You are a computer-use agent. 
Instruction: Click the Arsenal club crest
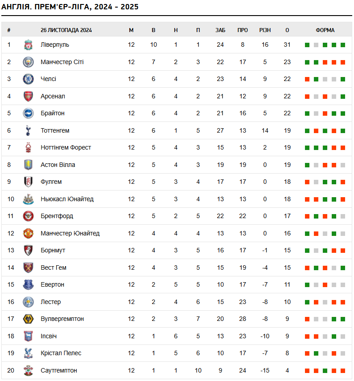click(28, 96)
